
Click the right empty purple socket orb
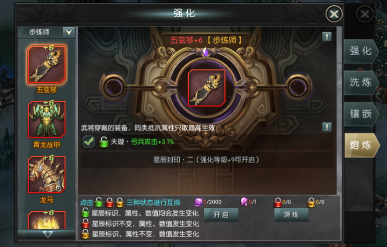point(298,87)
